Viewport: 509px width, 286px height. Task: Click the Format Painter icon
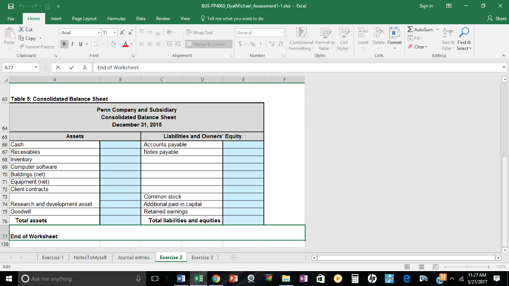coord(21,47)
